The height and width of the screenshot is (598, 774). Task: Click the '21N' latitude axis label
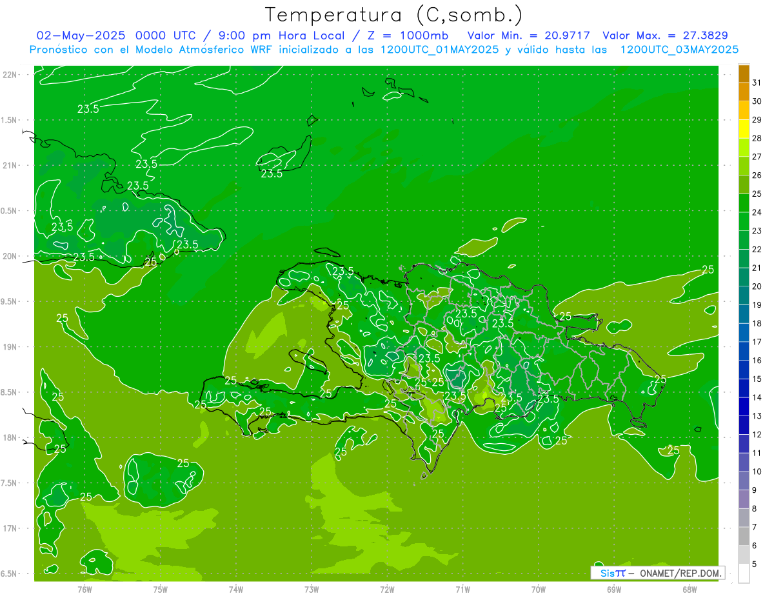click(x=10, y=166)
